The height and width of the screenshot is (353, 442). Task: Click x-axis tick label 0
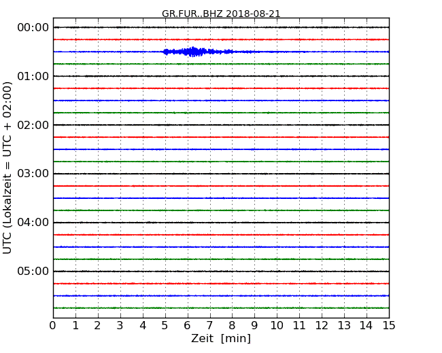point(53,326)
